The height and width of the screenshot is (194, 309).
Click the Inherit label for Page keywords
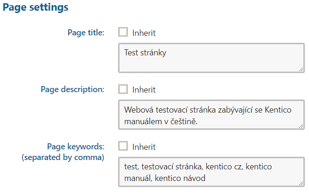[x=144, y=147]
